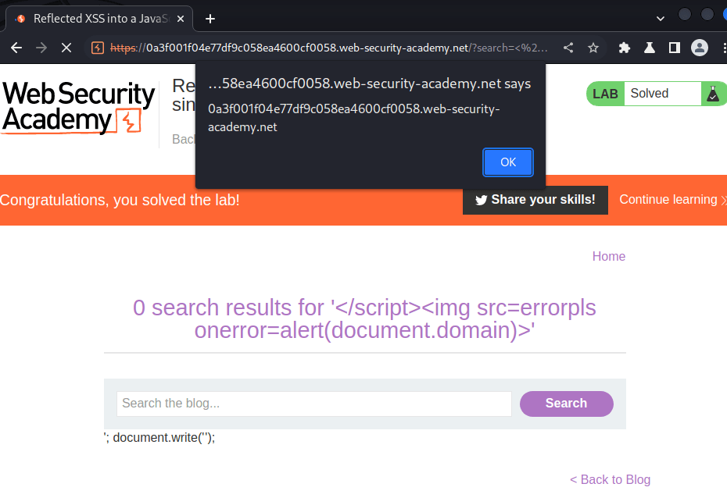Image resolution: width=727 pixels, height=498 pixels.
Task: Click the site security warning icon in address bar
Action: click(x=96, y=48)
